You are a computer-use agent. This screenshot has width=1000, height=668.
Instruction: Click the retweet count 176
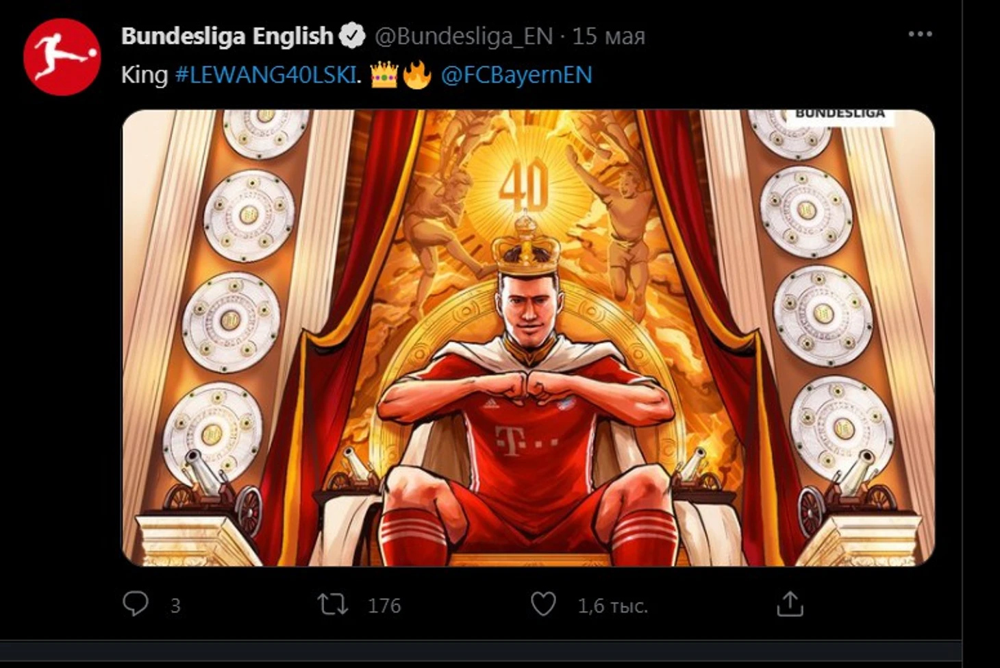[x=384, y=606]
